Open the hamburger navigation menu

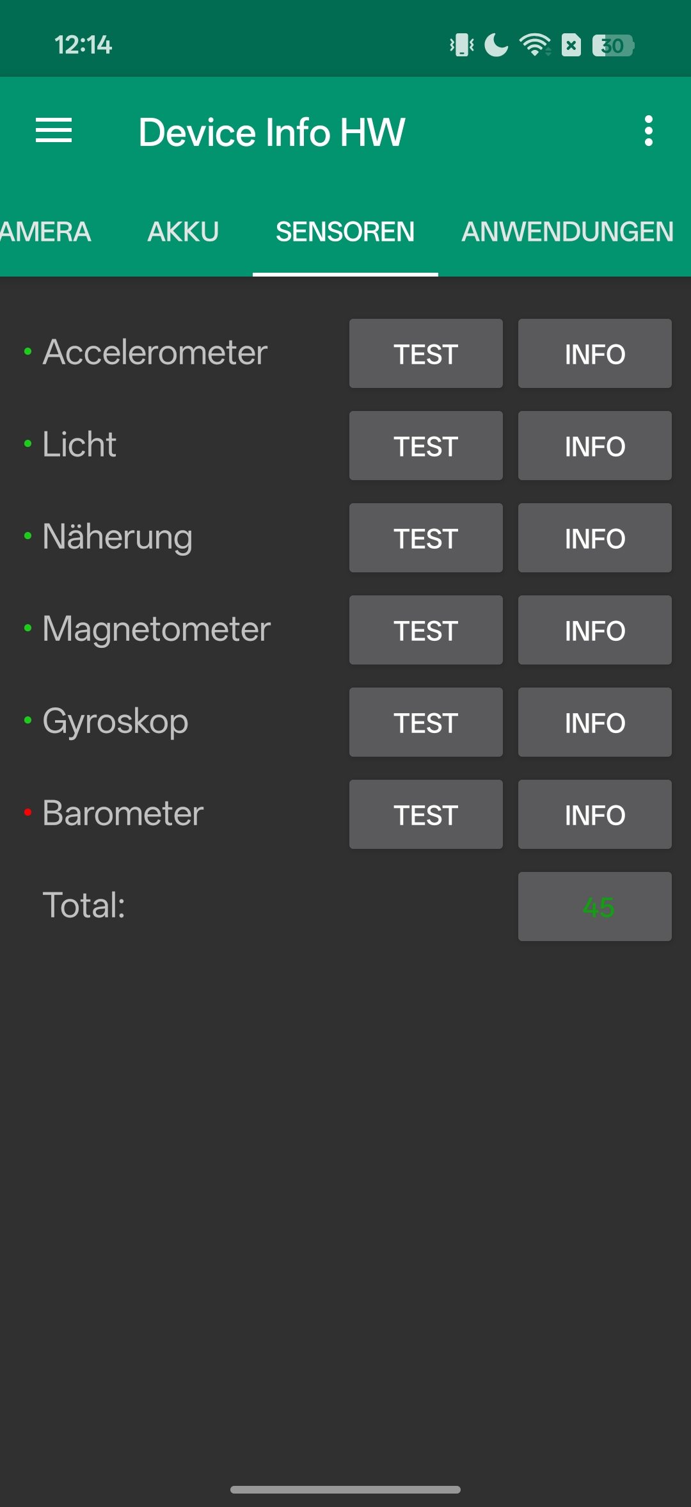54,131
